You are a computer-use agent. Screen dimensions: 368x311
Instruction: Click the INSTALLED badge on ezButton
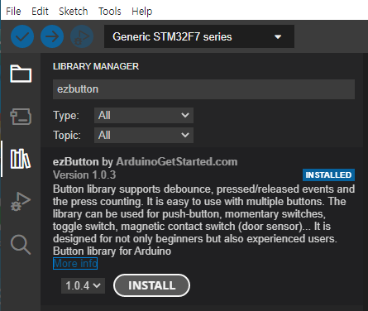pos(328,175)
